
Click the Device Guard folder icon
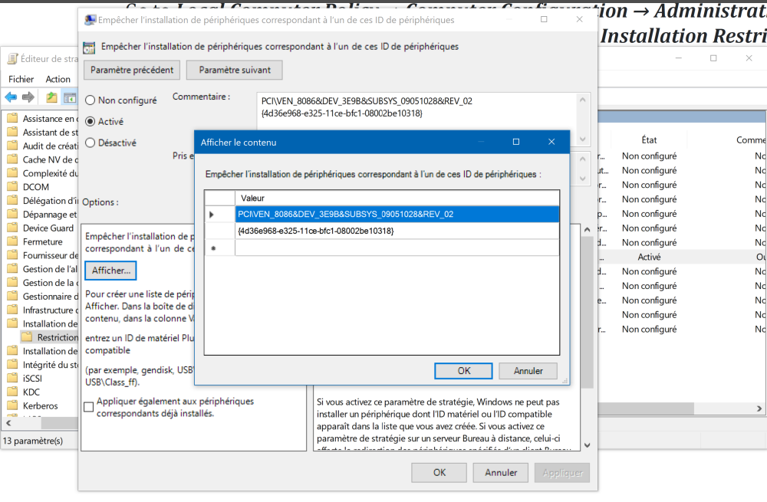point(13,228)
